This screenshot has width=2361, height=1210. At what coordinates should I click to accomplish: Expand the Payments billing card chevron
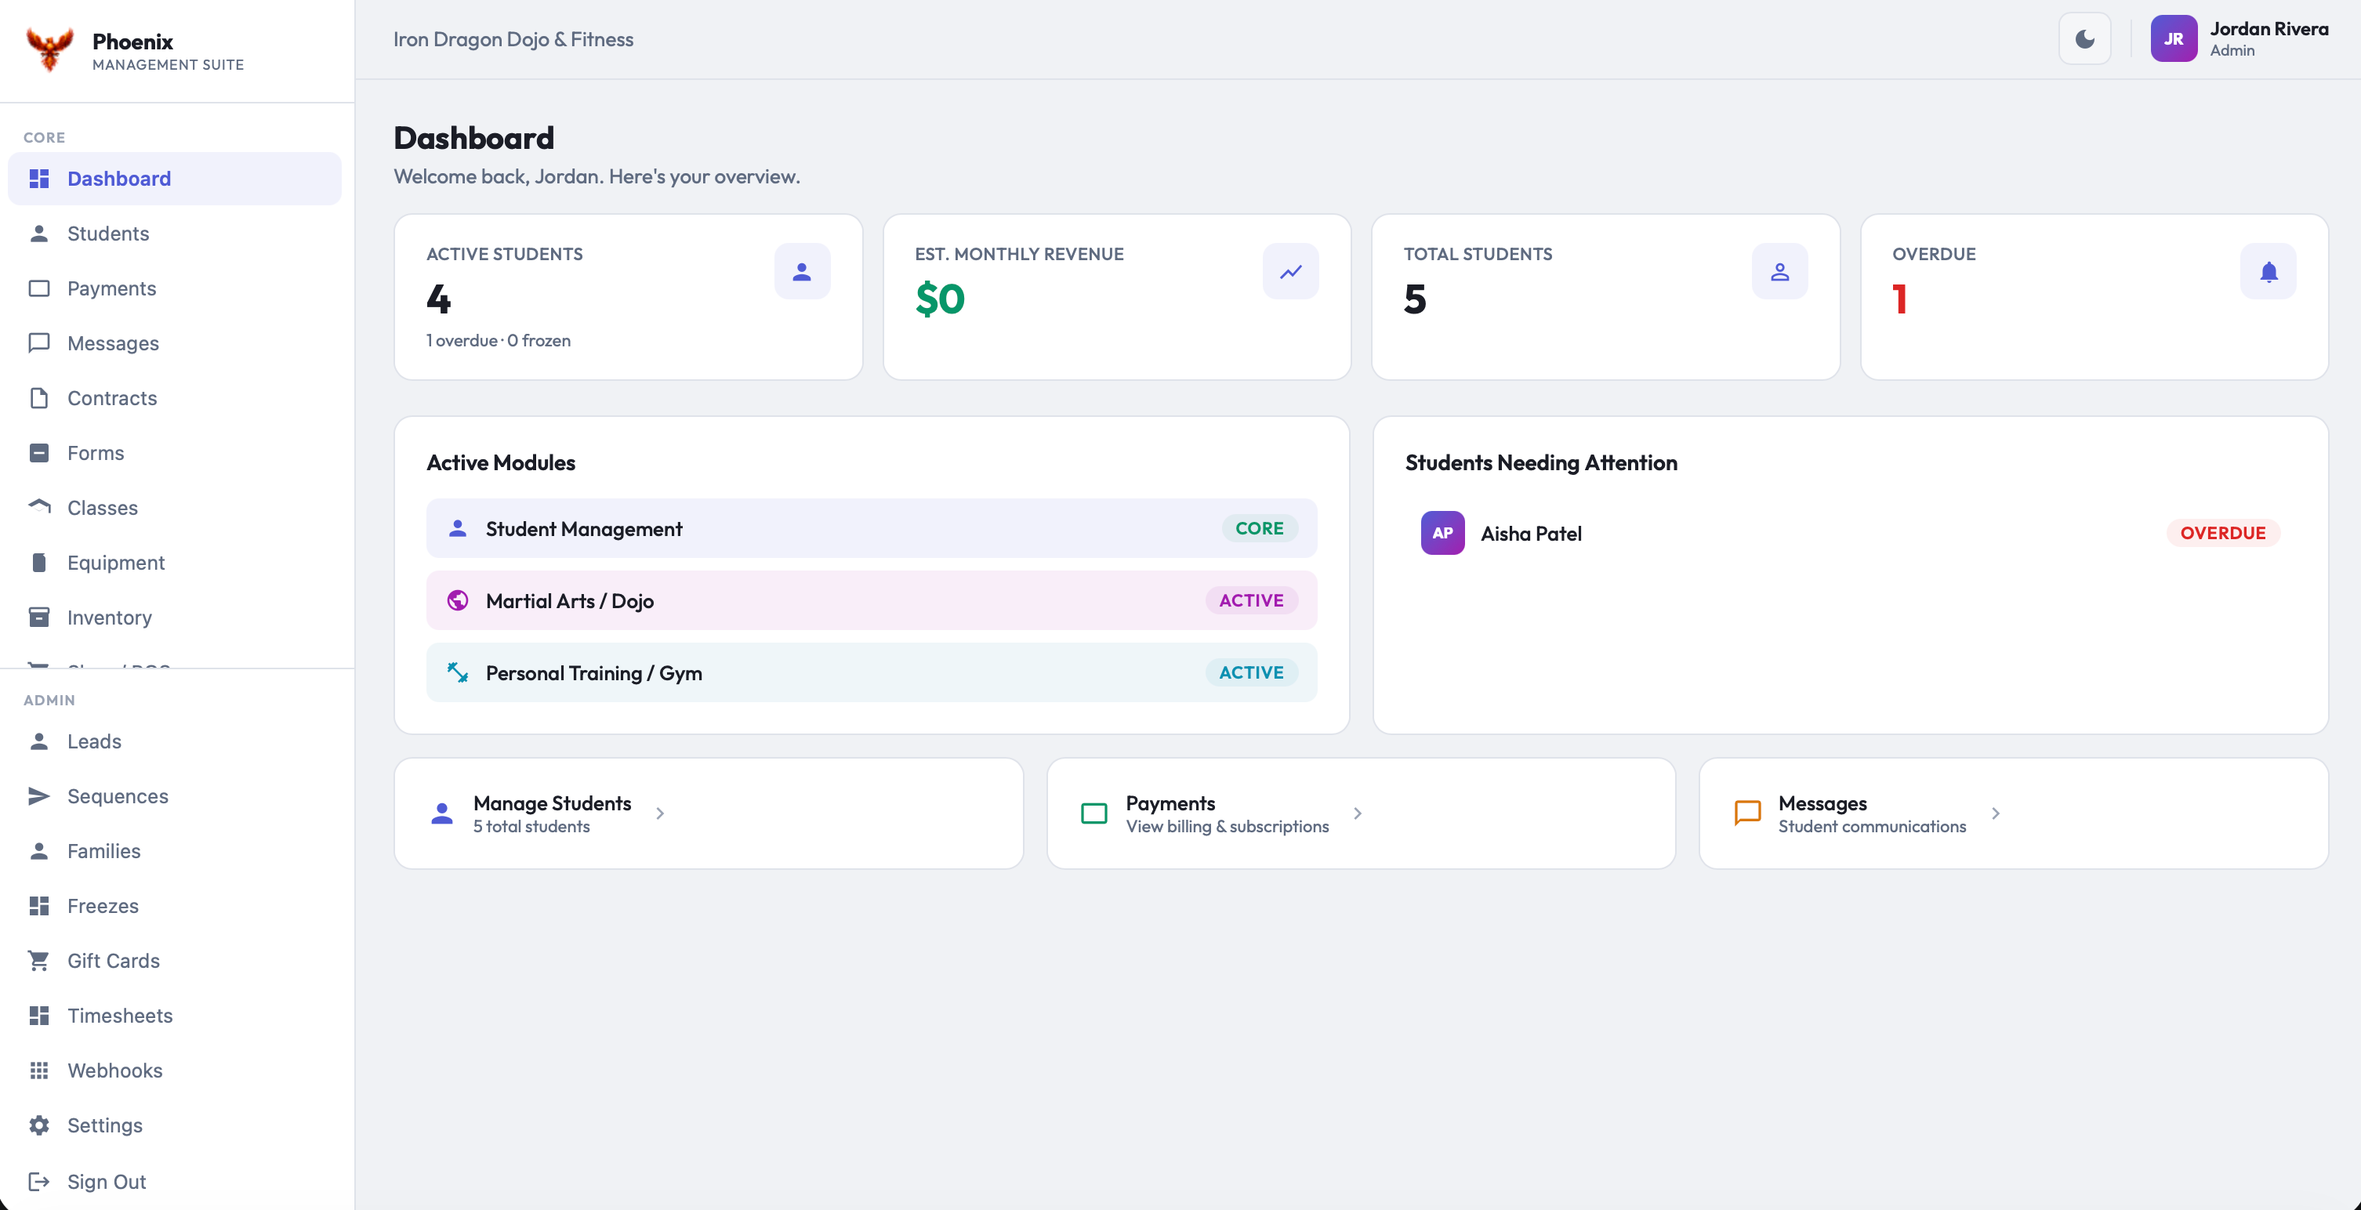coord(1358,814)
